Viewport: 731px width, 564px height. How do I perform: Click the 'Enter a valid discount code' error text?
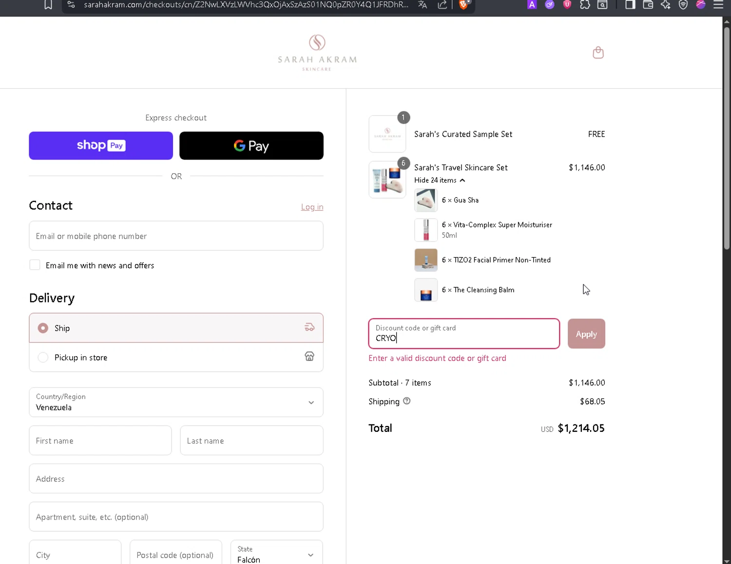(437, 358)
